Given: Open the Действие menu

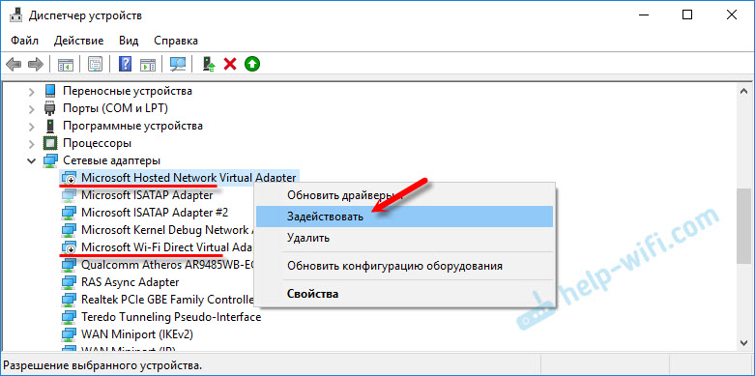Looking at the screenshot, I should [78, 41].
